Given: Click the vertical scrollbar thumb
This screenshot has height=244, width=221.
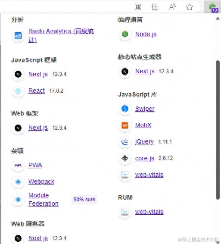Looking at the screenshot, I should [218, 130].
